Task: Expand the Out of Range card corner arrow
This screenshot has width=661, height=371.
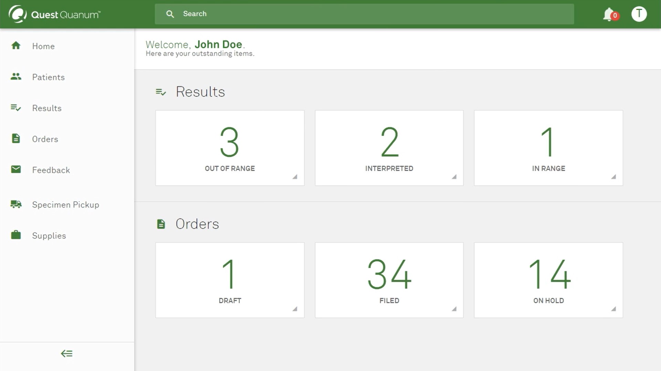Action: click(295, 177)
